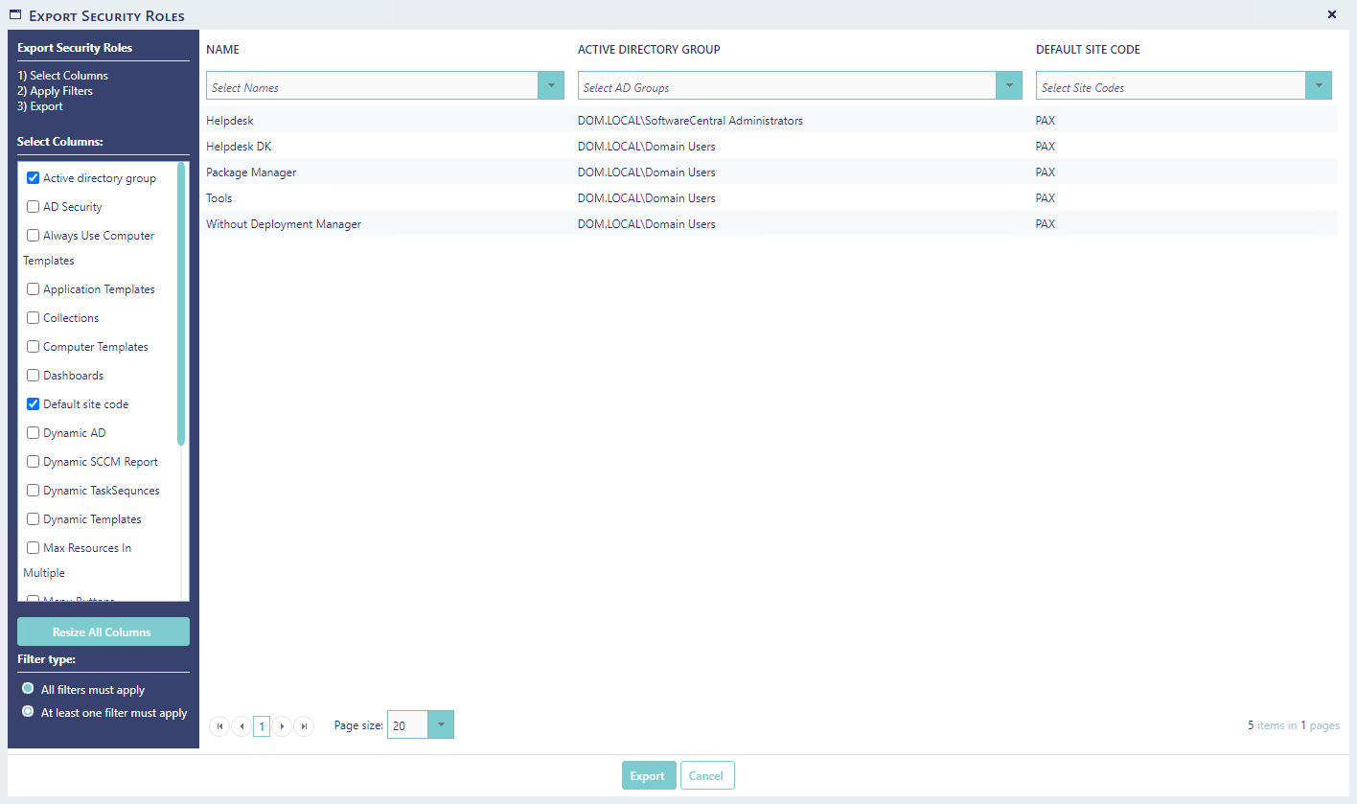Choose 'At least one filter must apply'
1357x804 pixels.
click(28, 712)
